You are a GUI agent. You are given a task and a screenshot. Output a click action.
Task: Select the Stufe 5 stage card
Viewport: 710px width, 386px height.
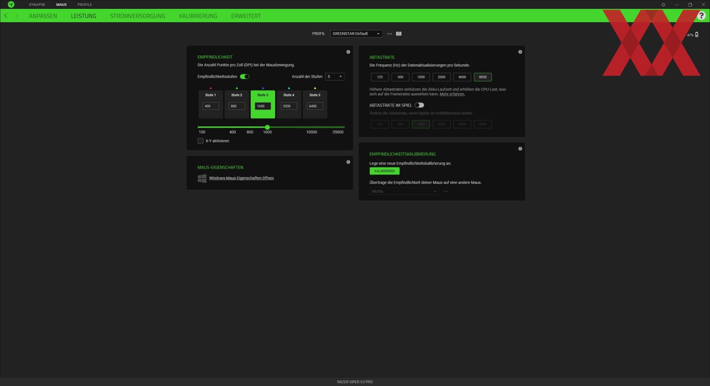315,104
